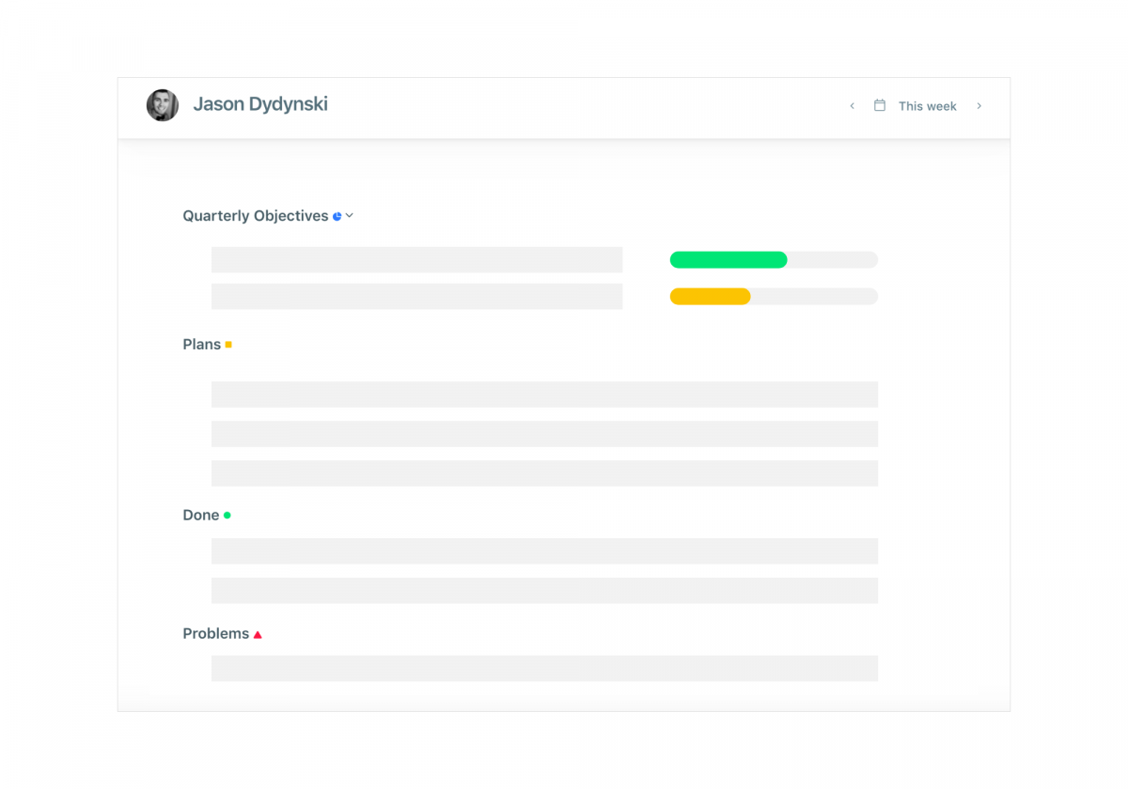
Task: Open the calendar icon in the header
Action: pos(880,105)
